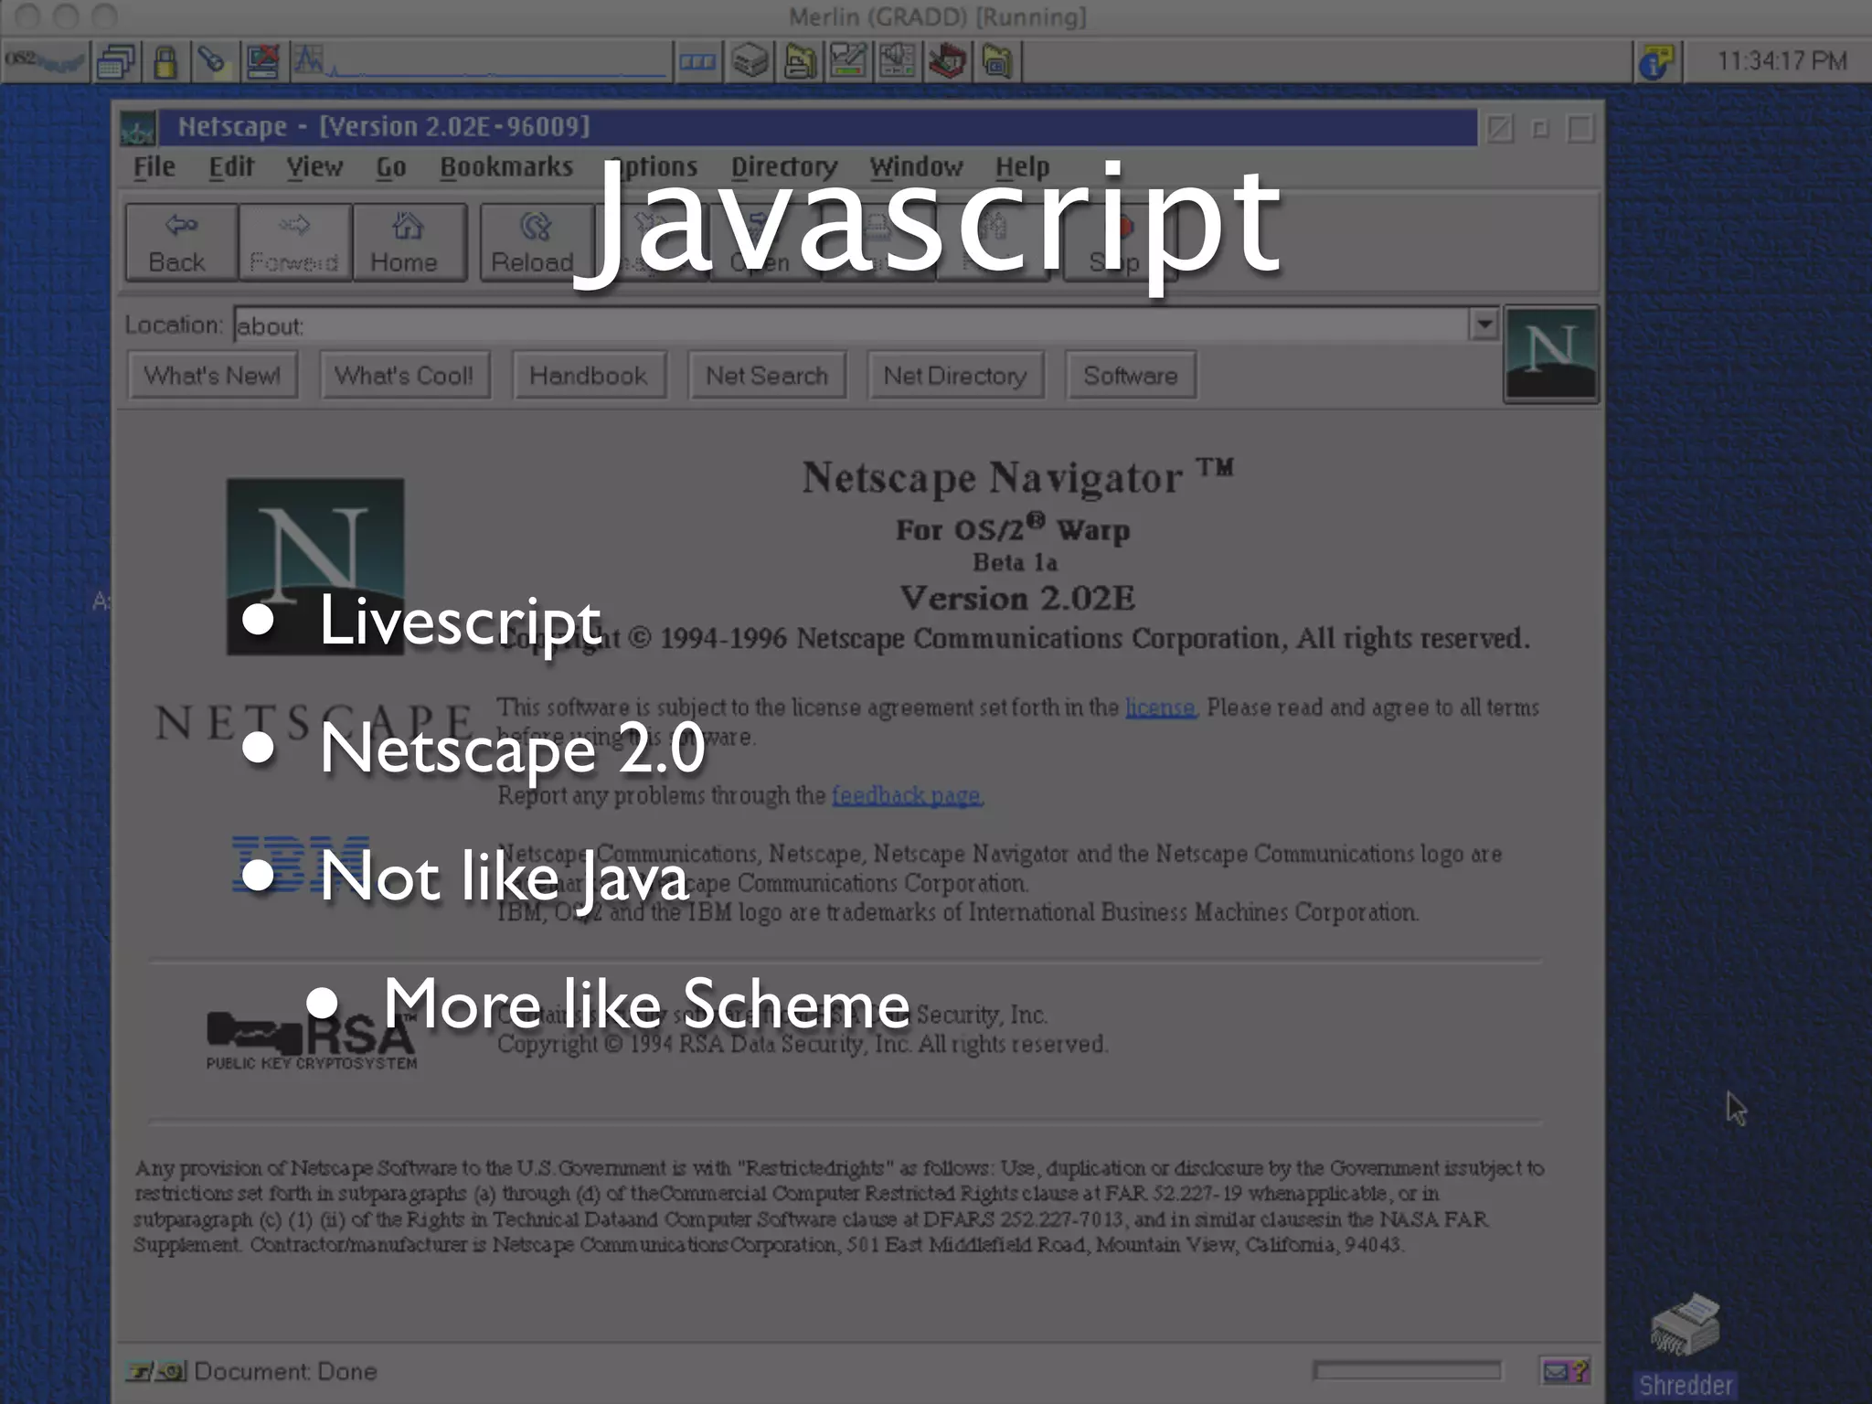Click the Back toolbar button
Screen dimensions: 1872x1404
181,242
